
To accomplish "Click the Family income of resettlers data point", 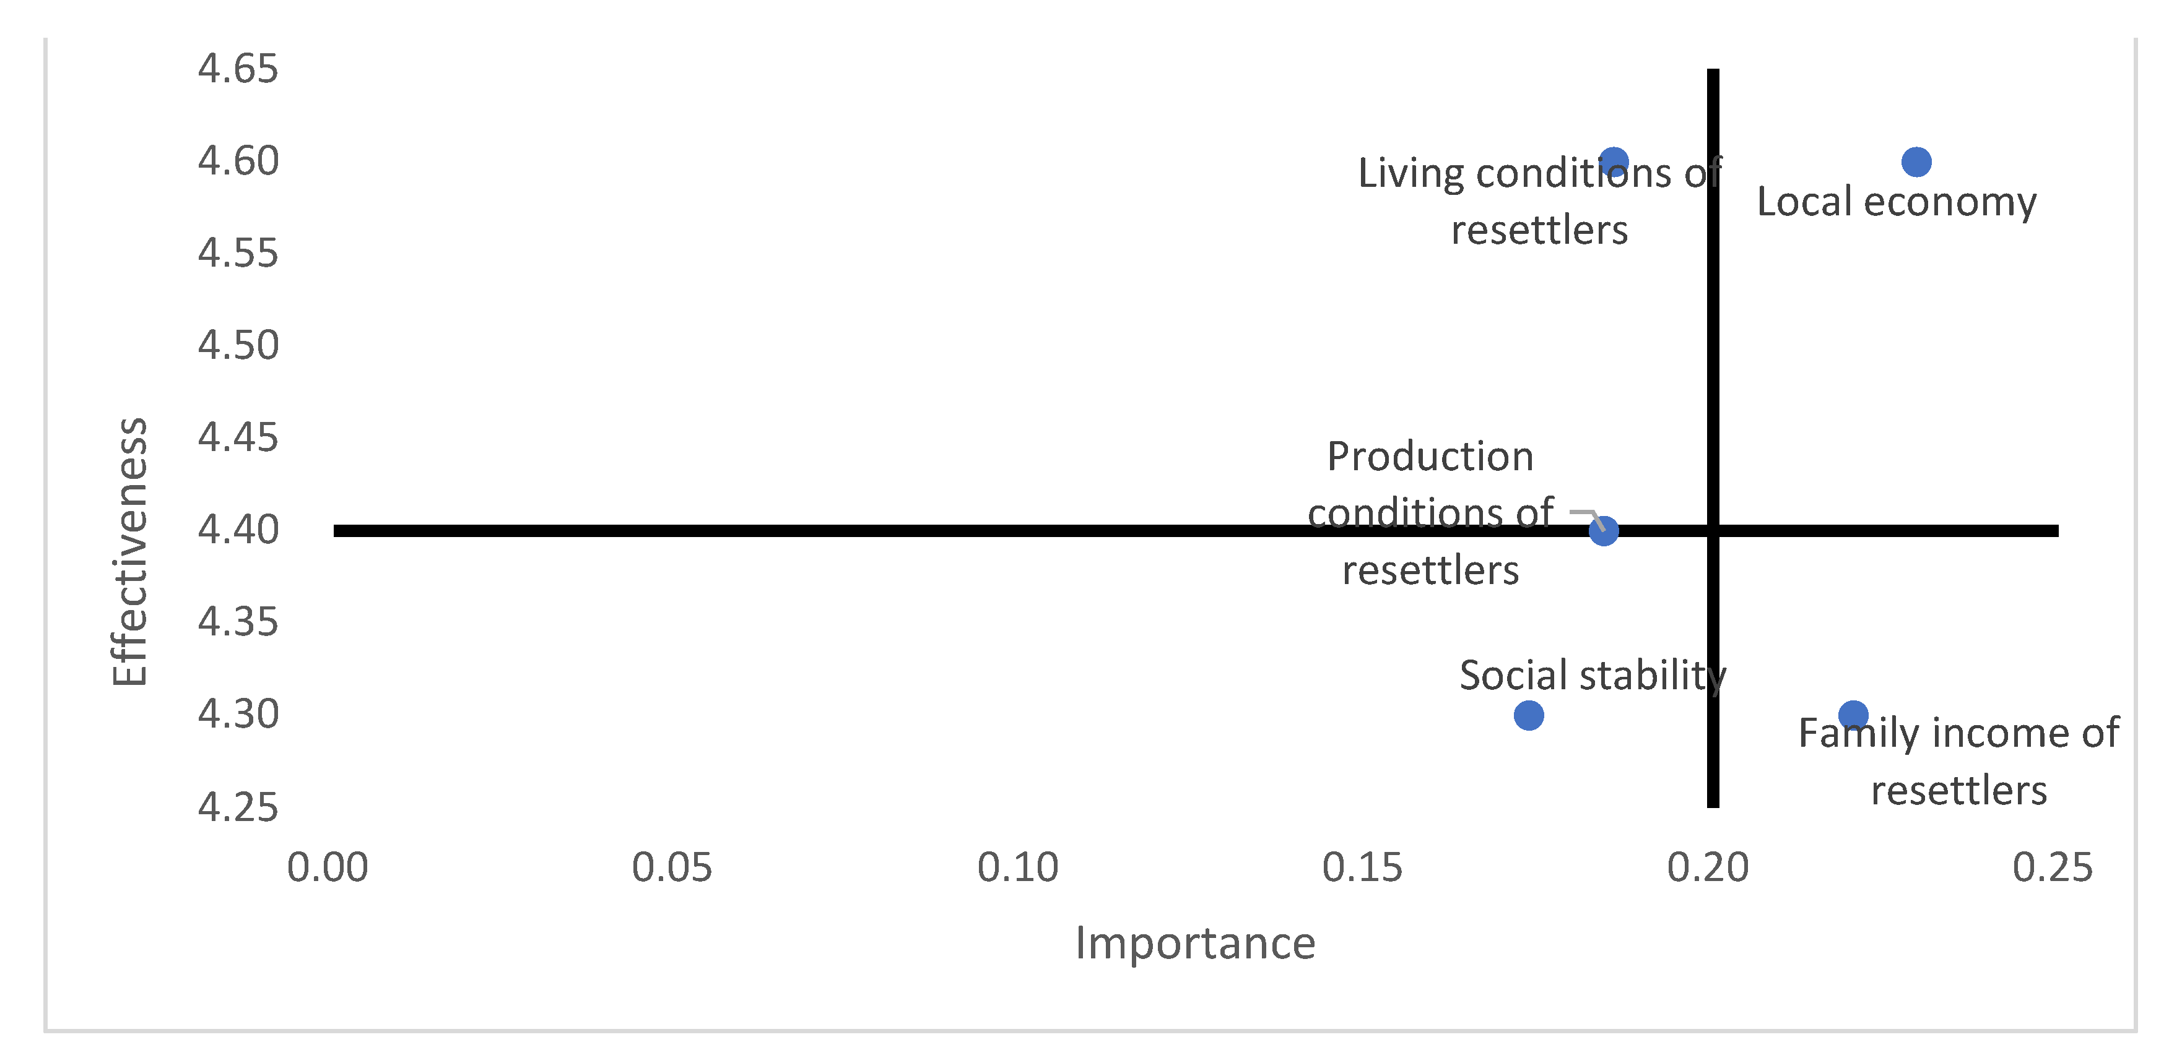I will click(x=1853, y=715).
